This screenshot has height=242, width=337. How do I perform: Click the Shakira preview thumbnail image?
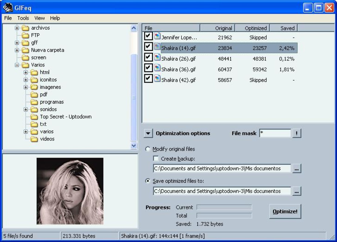click(x=70, y=191)
